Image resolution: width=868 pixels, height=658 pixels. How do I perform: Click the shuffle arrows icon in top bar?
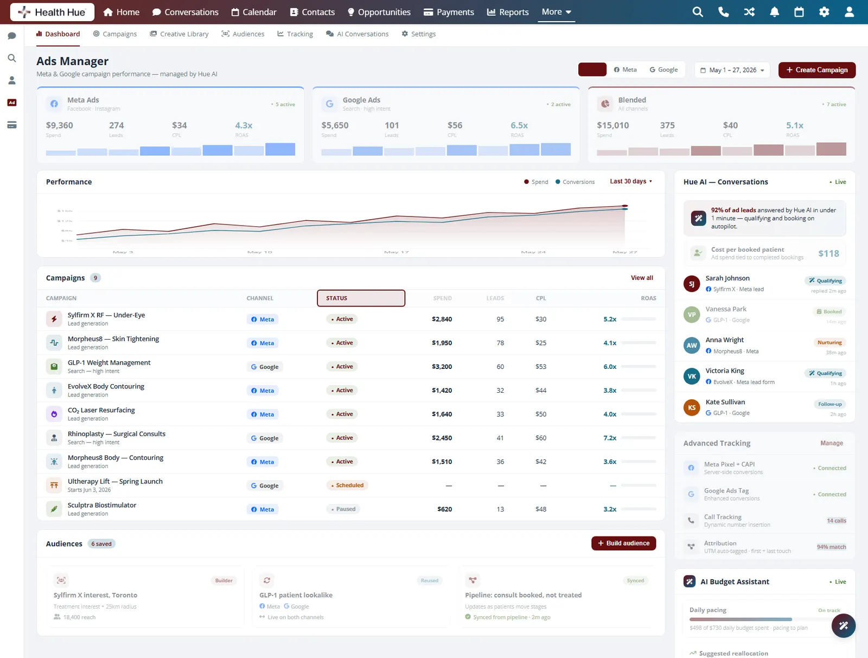(749, 12)
